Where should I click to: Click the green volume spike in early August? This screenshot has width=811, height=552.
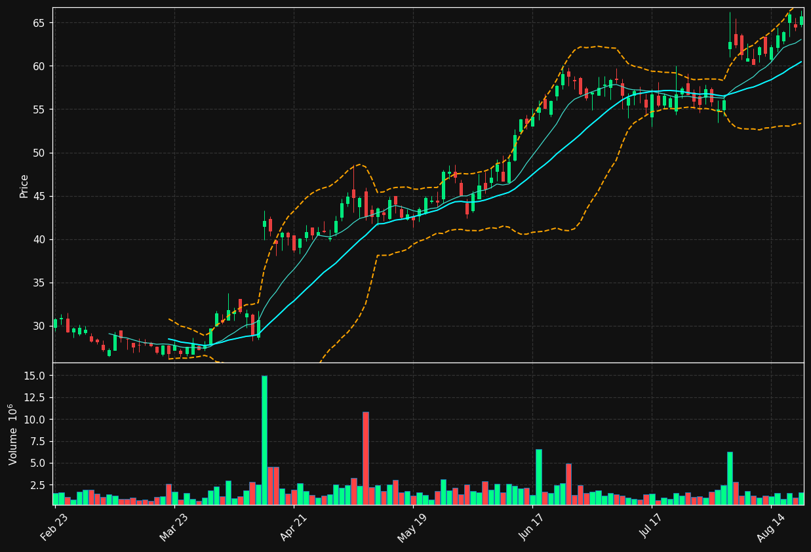pos(730,478)
